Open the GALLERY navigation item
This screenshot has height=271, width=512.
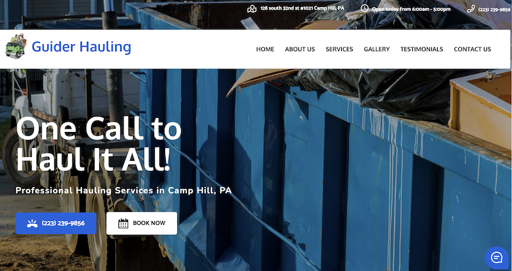point(376,49)
